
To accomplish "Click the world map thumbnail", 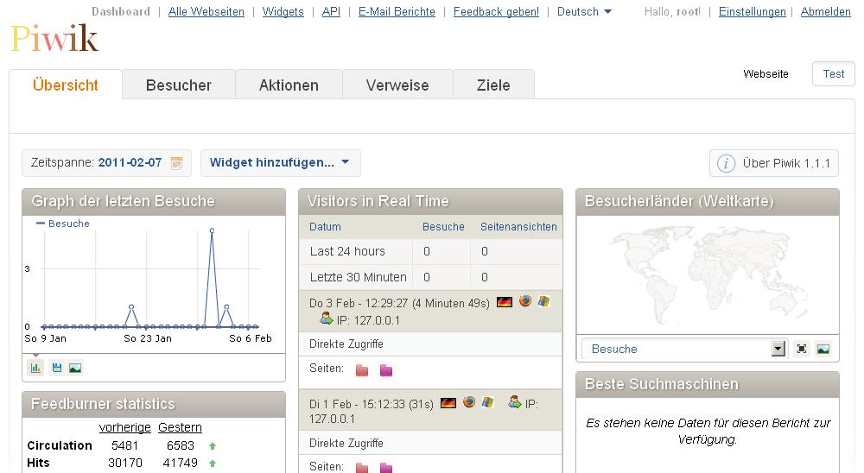I will click(x=708, y=275).
